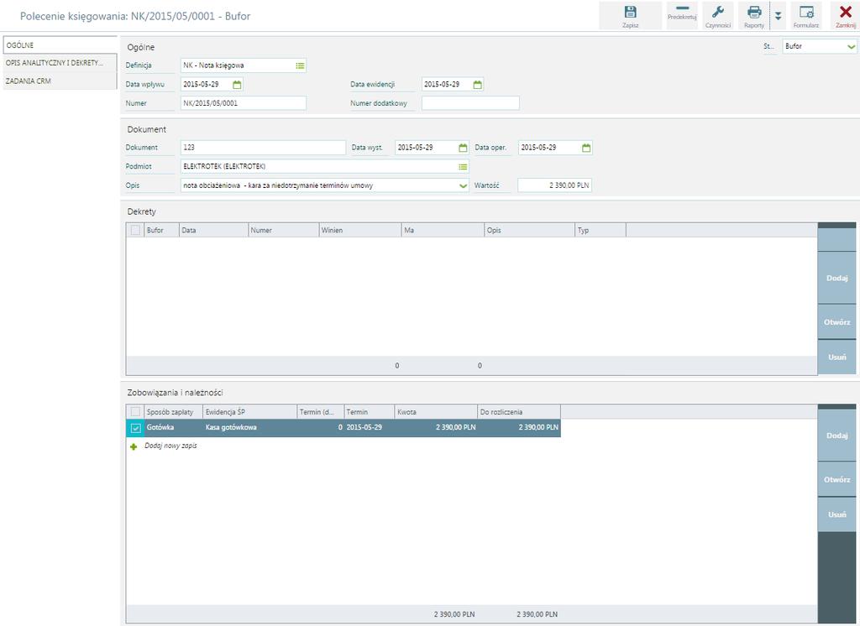Image resolution: width=860 pixels, height=626 pixels.
Task: Open the Raporty printer icon
Action: click(754, 16)
